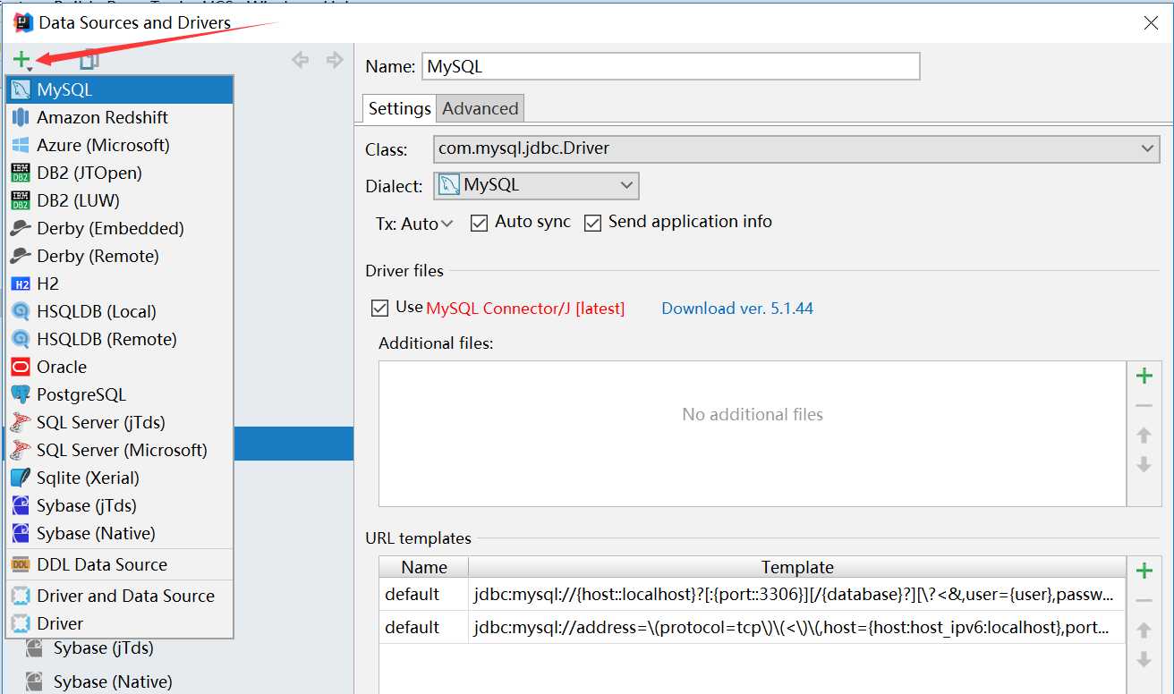Open the Class dropdown
Viewport: 1174px width, 694px height.
click(x=796, y=148)
